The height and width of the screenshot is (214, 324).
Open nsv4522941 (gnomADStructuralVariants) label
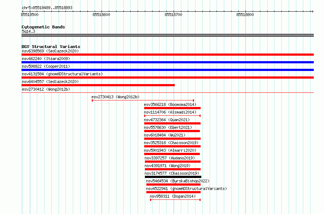coord(186,189)
